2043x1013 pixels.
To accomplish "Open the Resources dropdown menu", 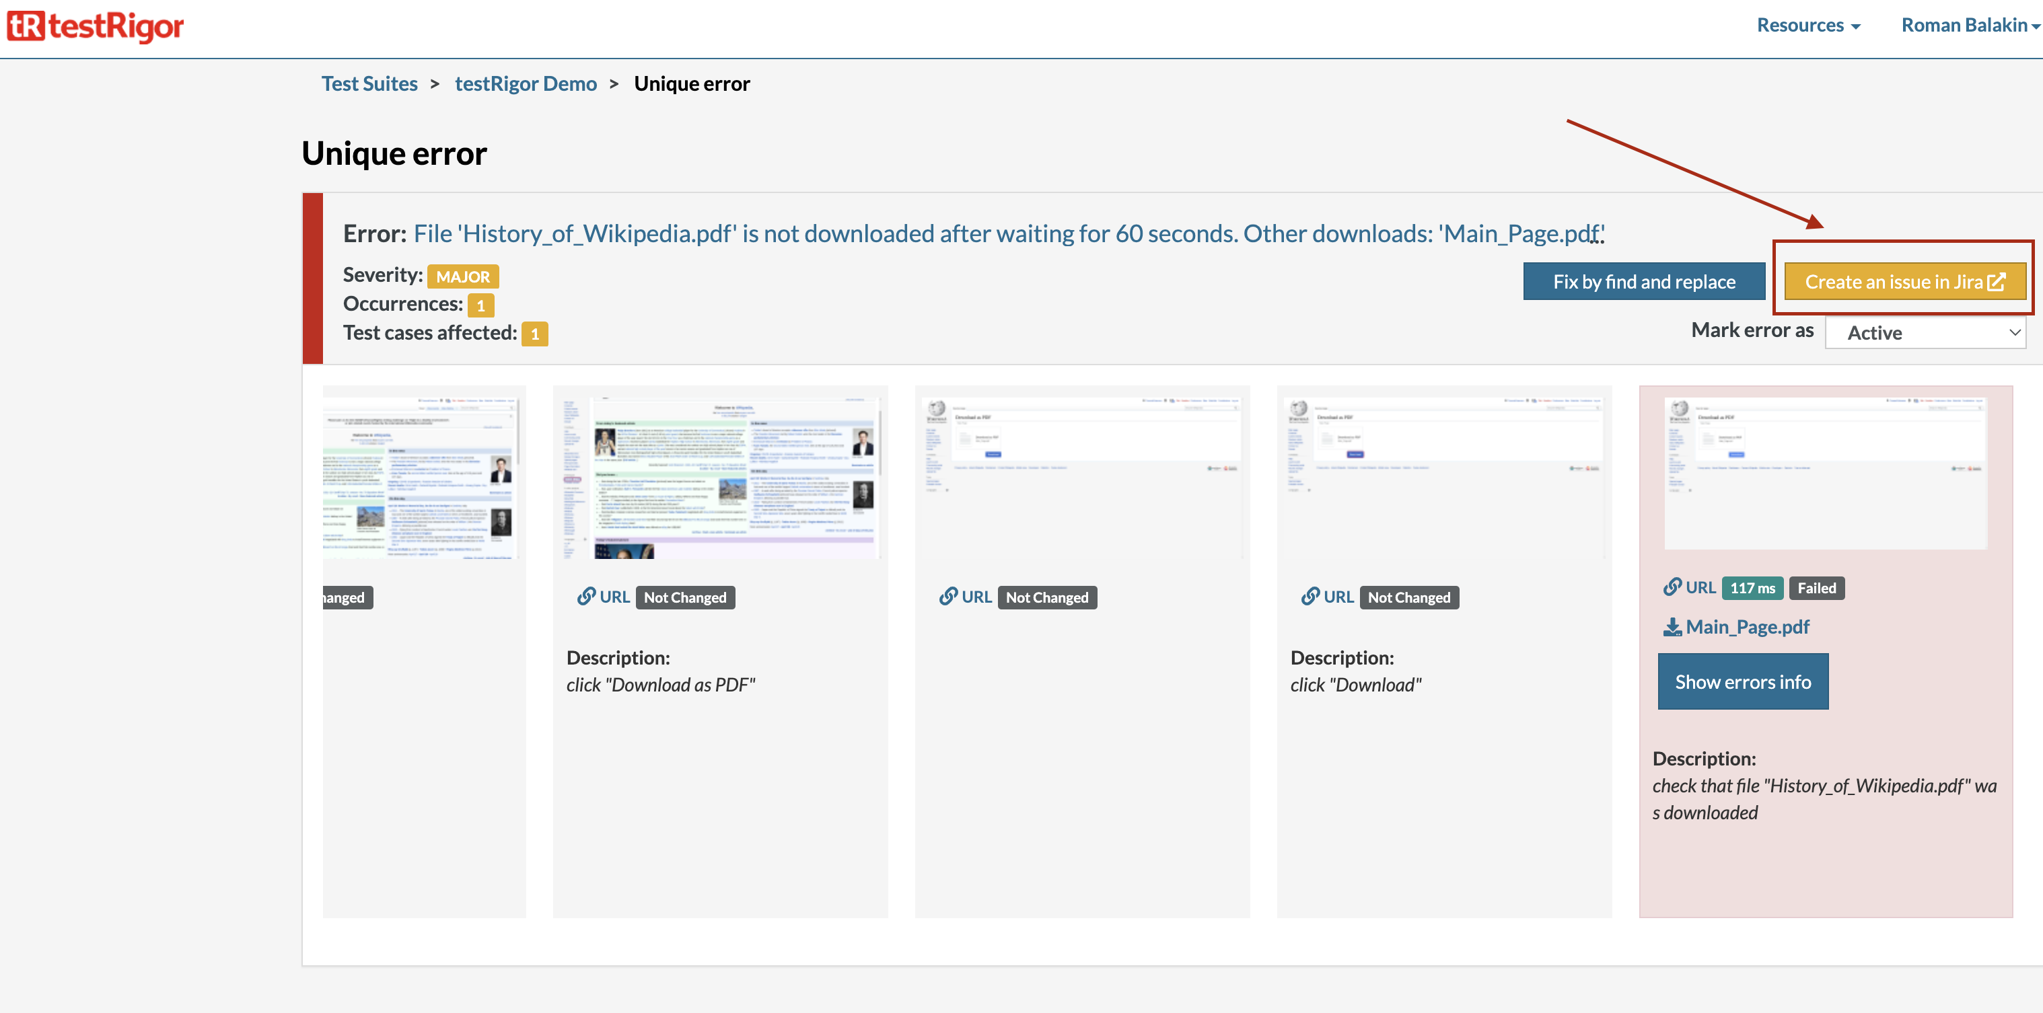I will pyautogui.click(x=1807, y=26).
